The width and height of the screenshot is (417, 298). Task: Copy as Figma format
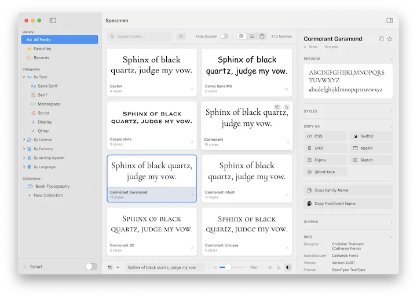coord(325,160)
